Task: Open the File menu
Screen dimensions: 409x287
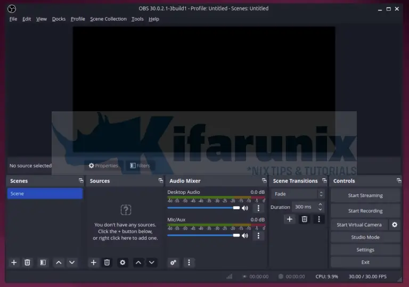Action: (13, 19)
